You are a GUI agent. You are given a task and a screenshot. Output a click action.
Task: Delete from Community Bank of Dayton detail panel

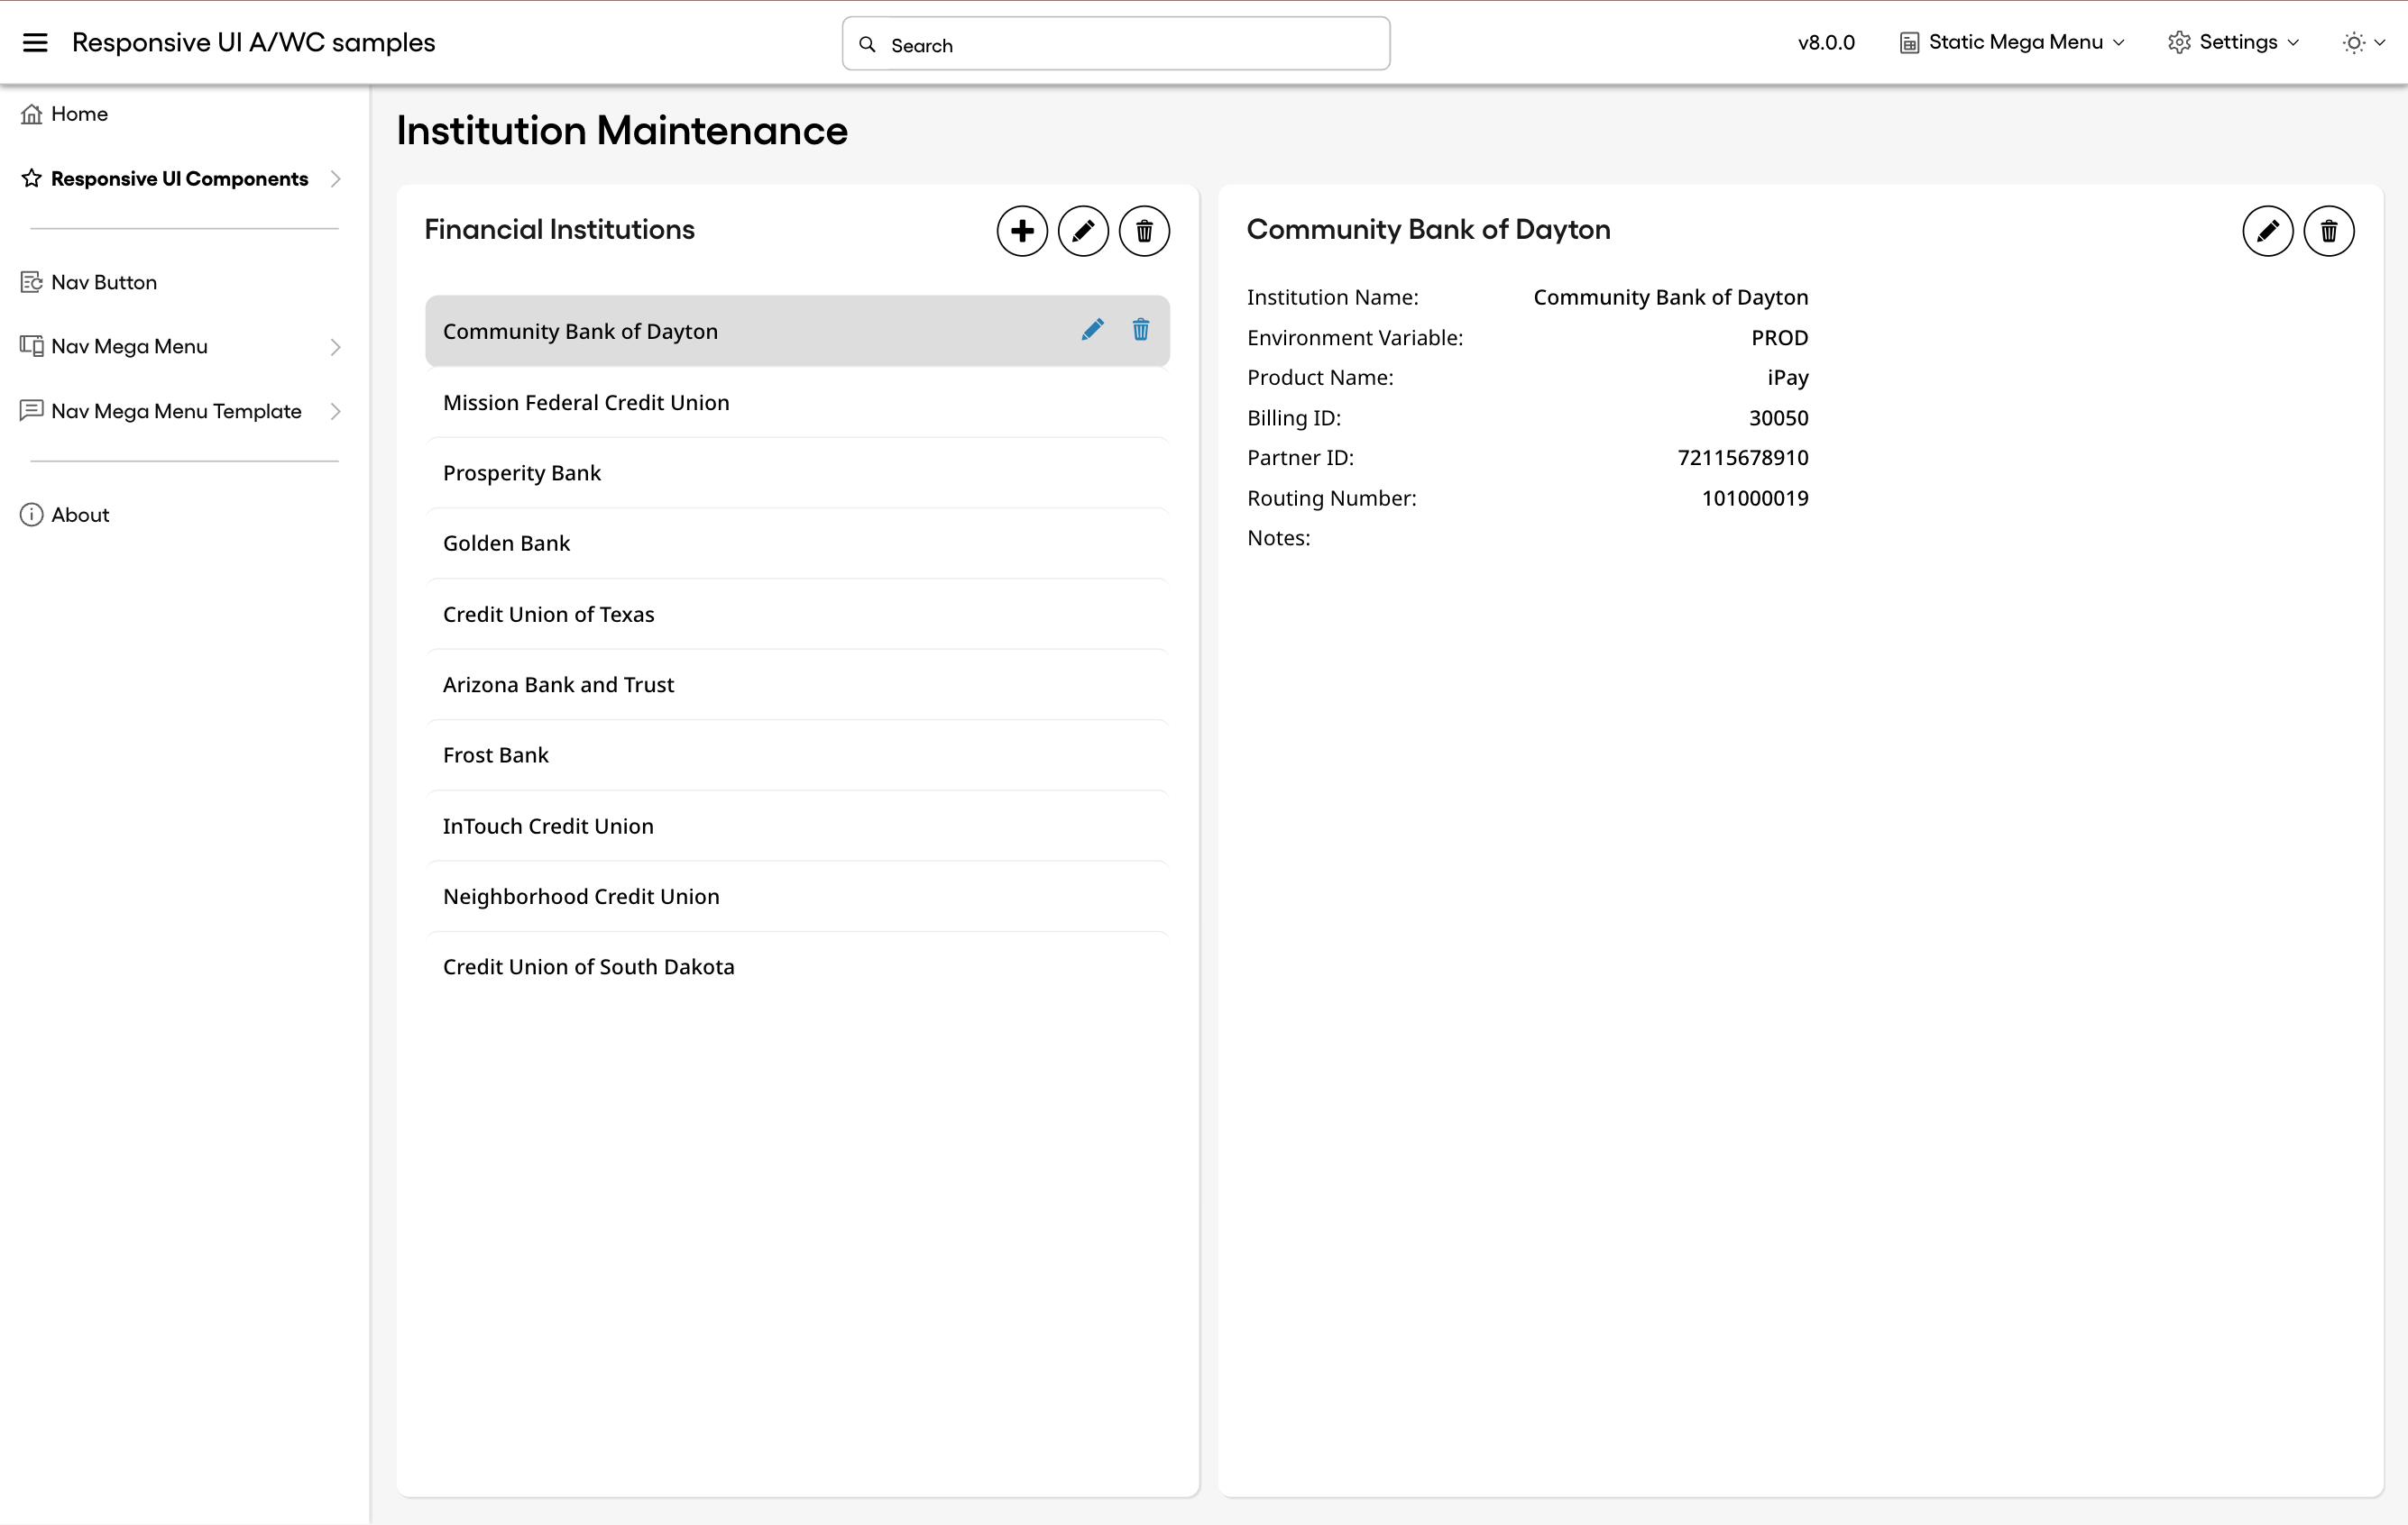tap(2328, 231)
